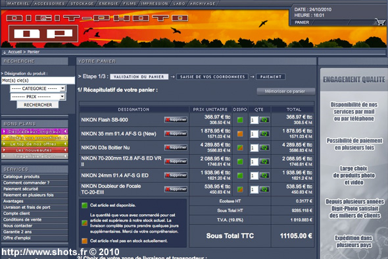388x259 pixels.
Task: Remove NIKON 70-200mm f/2.8 lens from cart
Action: tap(176, 161)
